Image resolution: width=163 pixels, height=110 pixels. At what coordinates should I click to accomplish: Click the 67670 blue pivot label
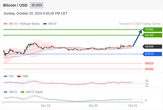(152, 54)
